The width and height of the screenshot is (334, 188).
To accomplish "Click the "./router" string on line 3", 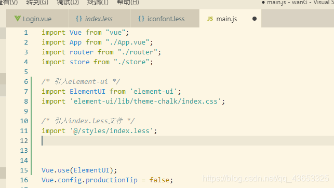I will (138, 52).
